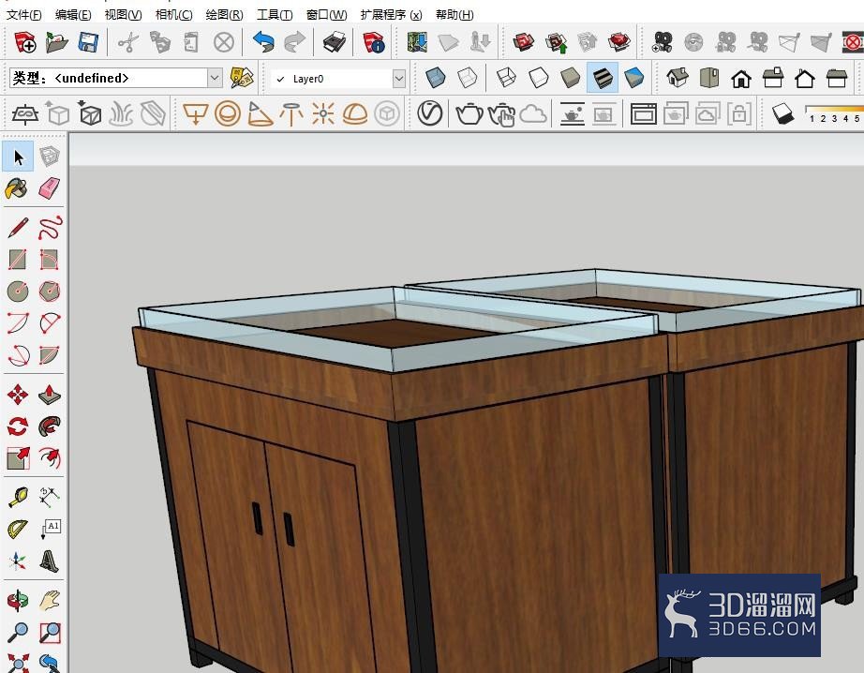Switch to Front view house icon
Image resolution: width=864 pixels, height=673 pixels.
point(741,78)
